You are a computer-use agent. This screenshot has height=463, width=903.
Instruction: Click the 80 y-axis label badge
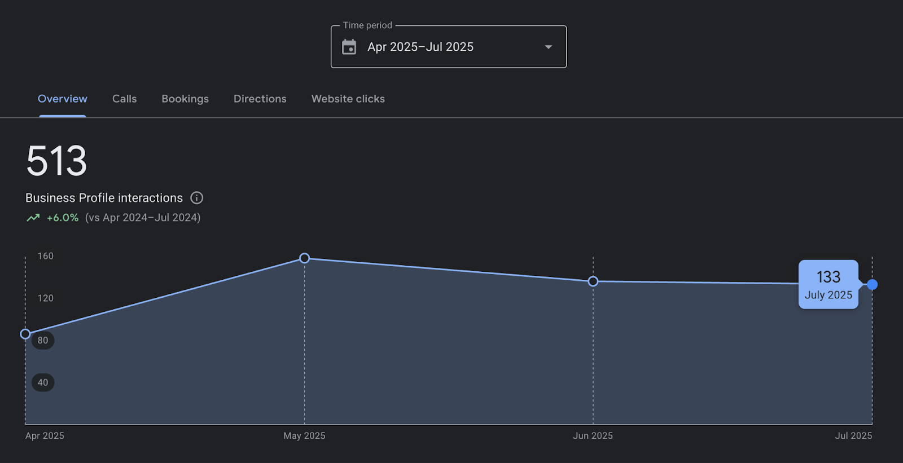[43, 341]
